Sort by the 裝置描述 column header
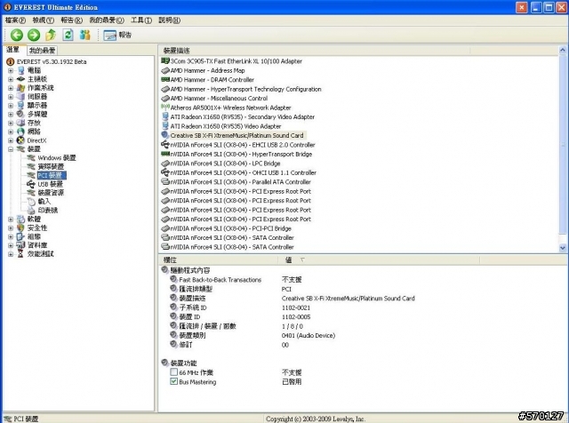This screenshot has width=569, height=423. [314, 51]
